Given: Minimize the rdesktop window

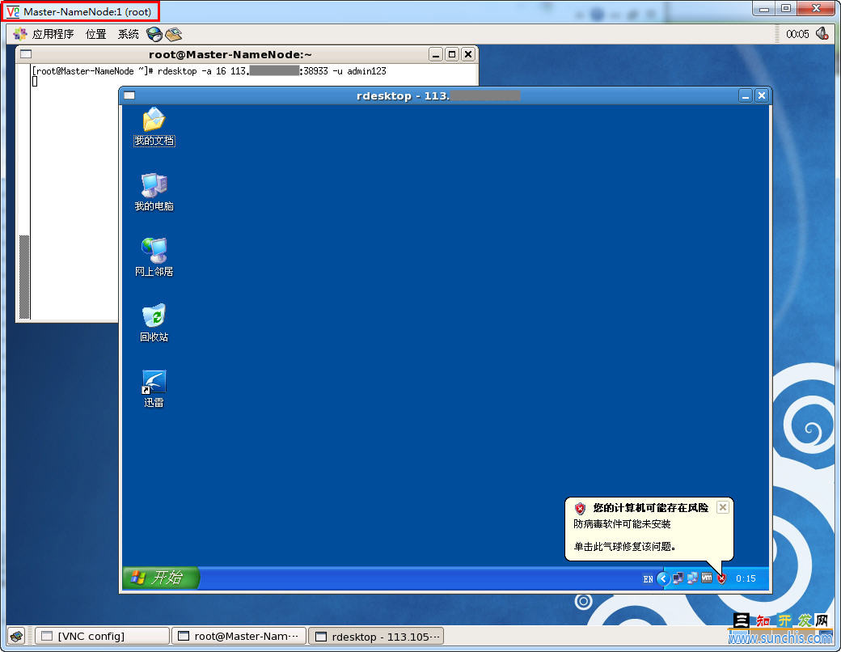Looking at the screenshot, I should tap(745, 95).
